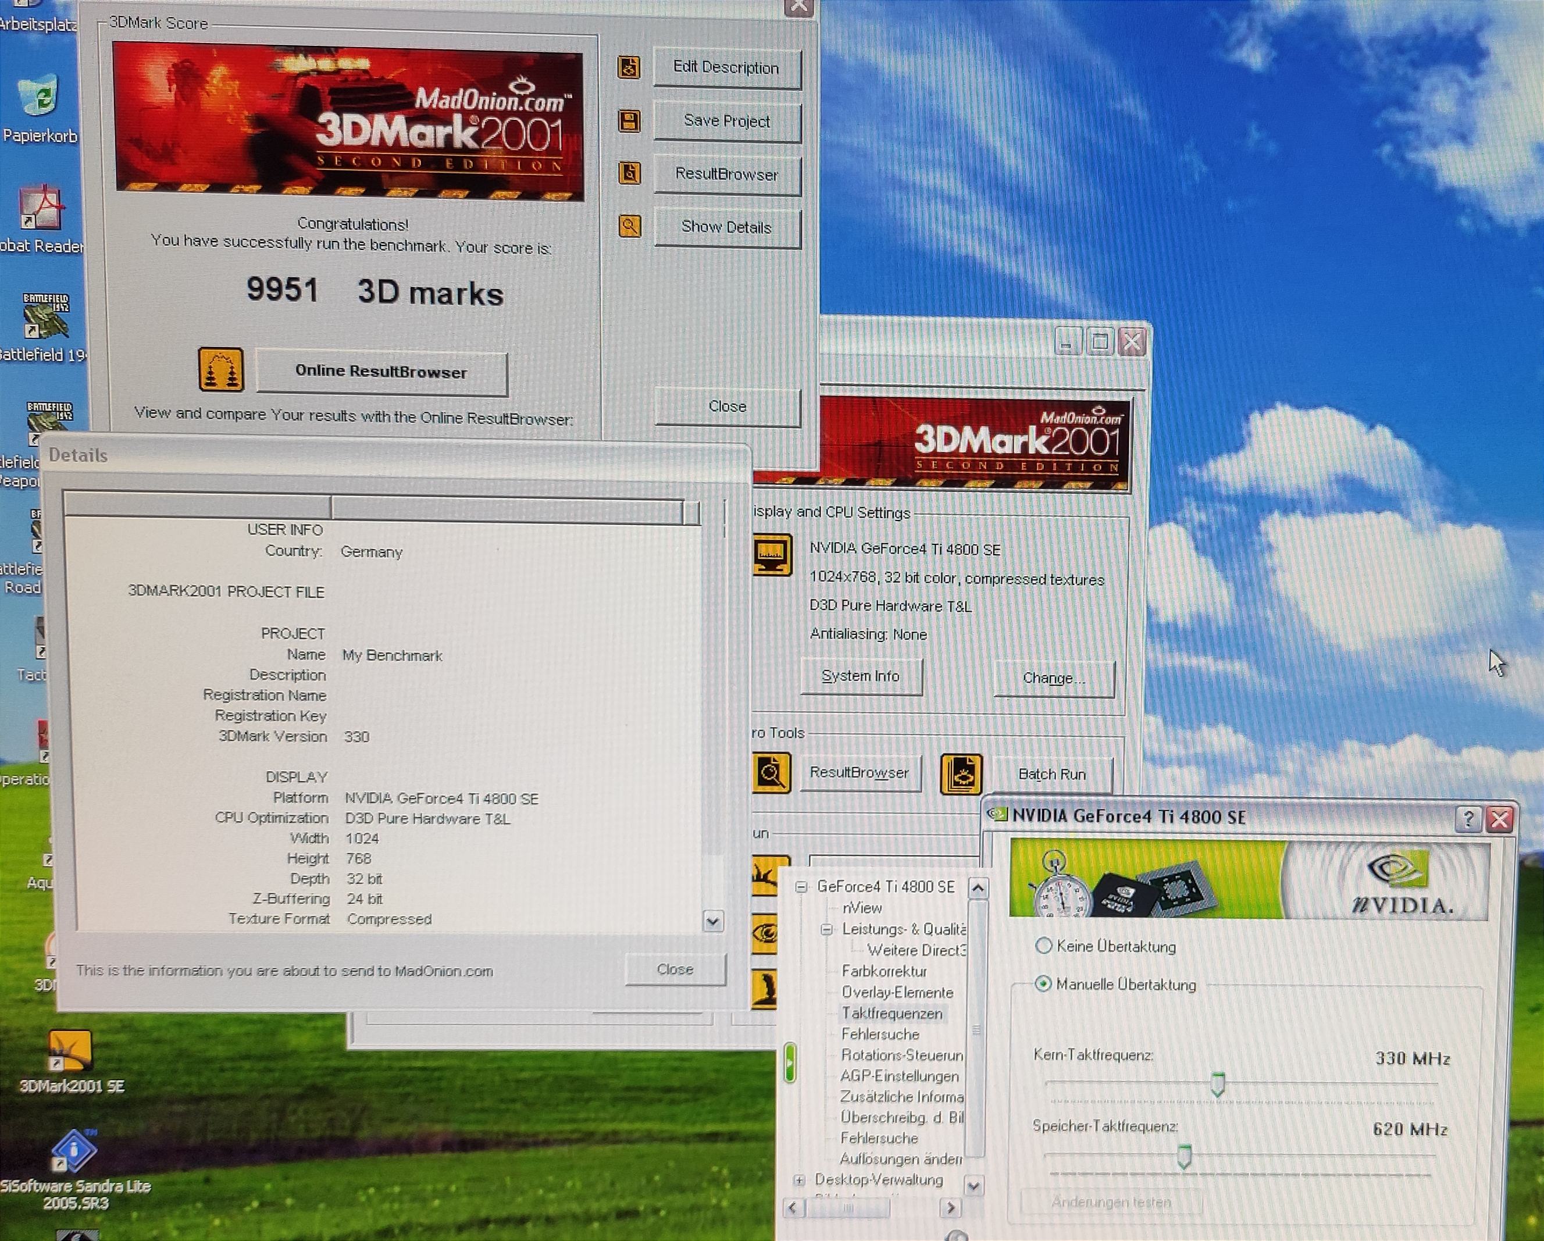The image size is (1544, 1241).
Task: Collapse GeForce4 Ti 4800 SE tree node
Action: 801,887
